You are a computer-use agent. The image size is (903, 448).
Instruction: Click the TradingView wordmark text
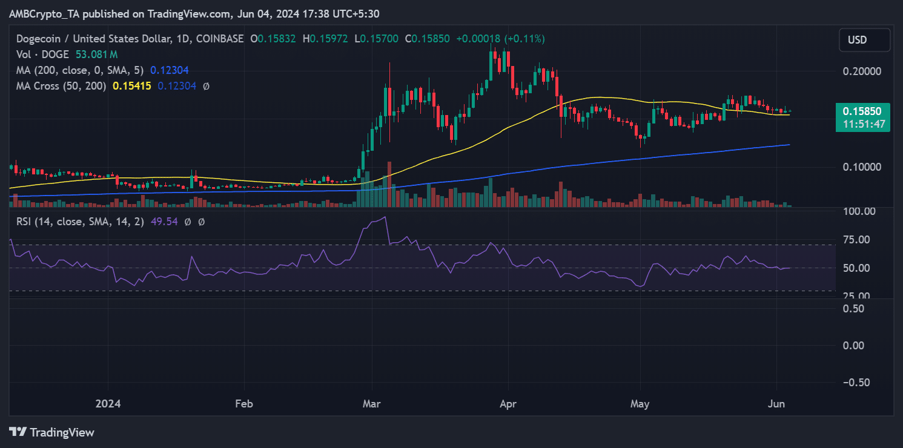click(x=62, y=432)
